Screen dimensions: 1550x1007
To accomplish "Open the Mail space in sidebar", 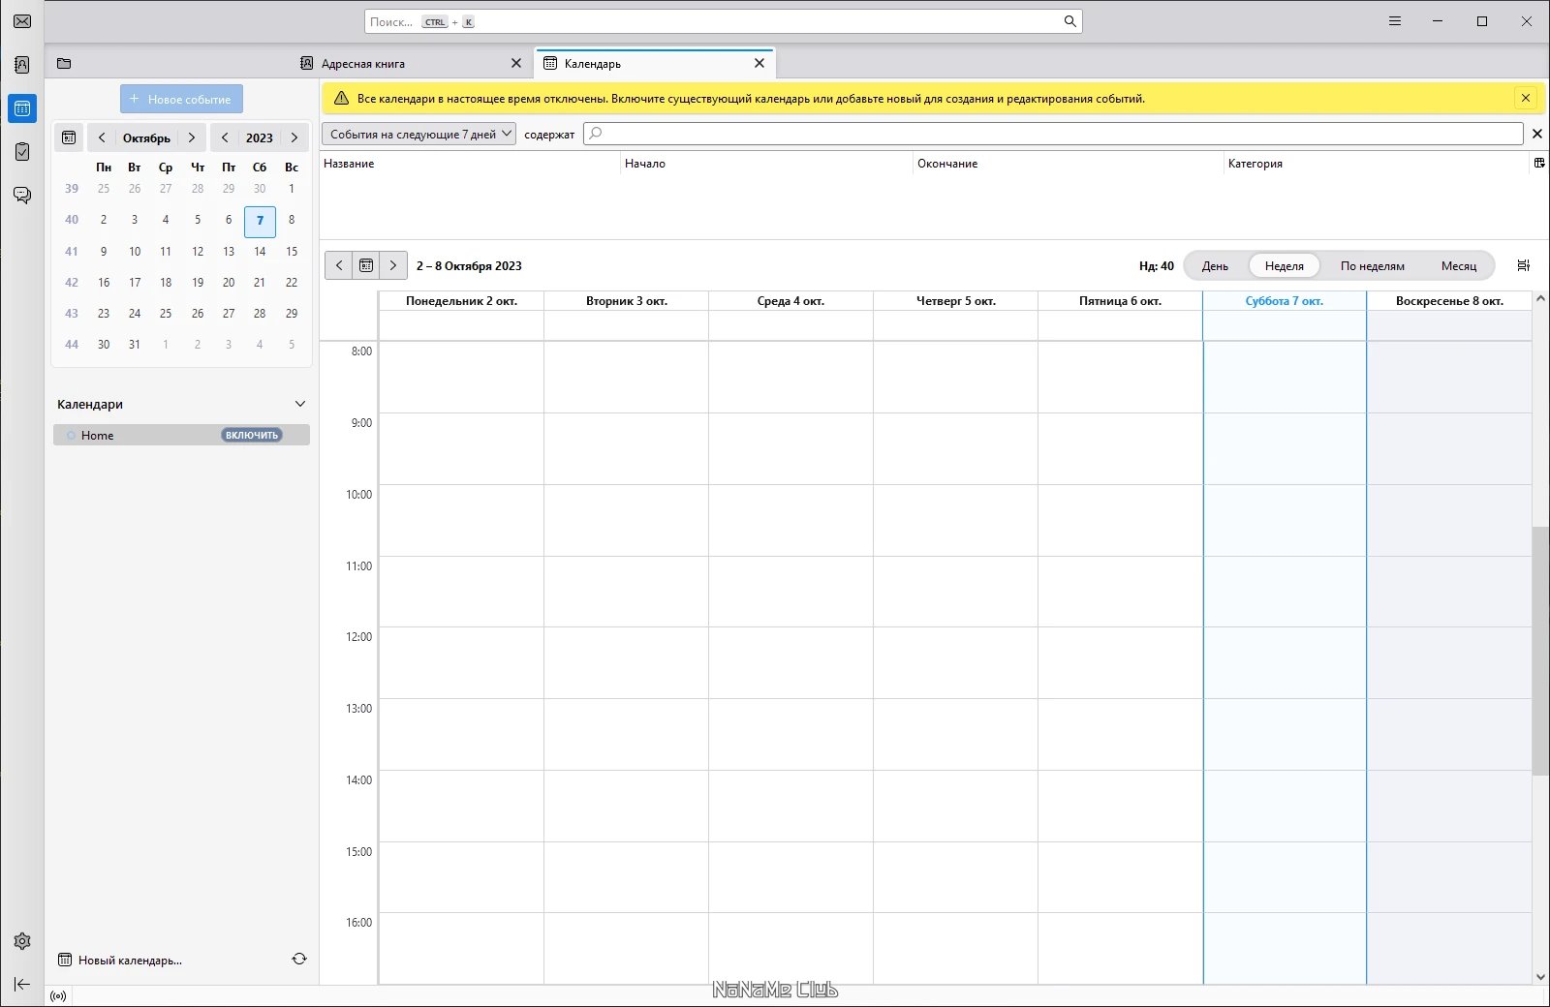I will coord(22,21).
